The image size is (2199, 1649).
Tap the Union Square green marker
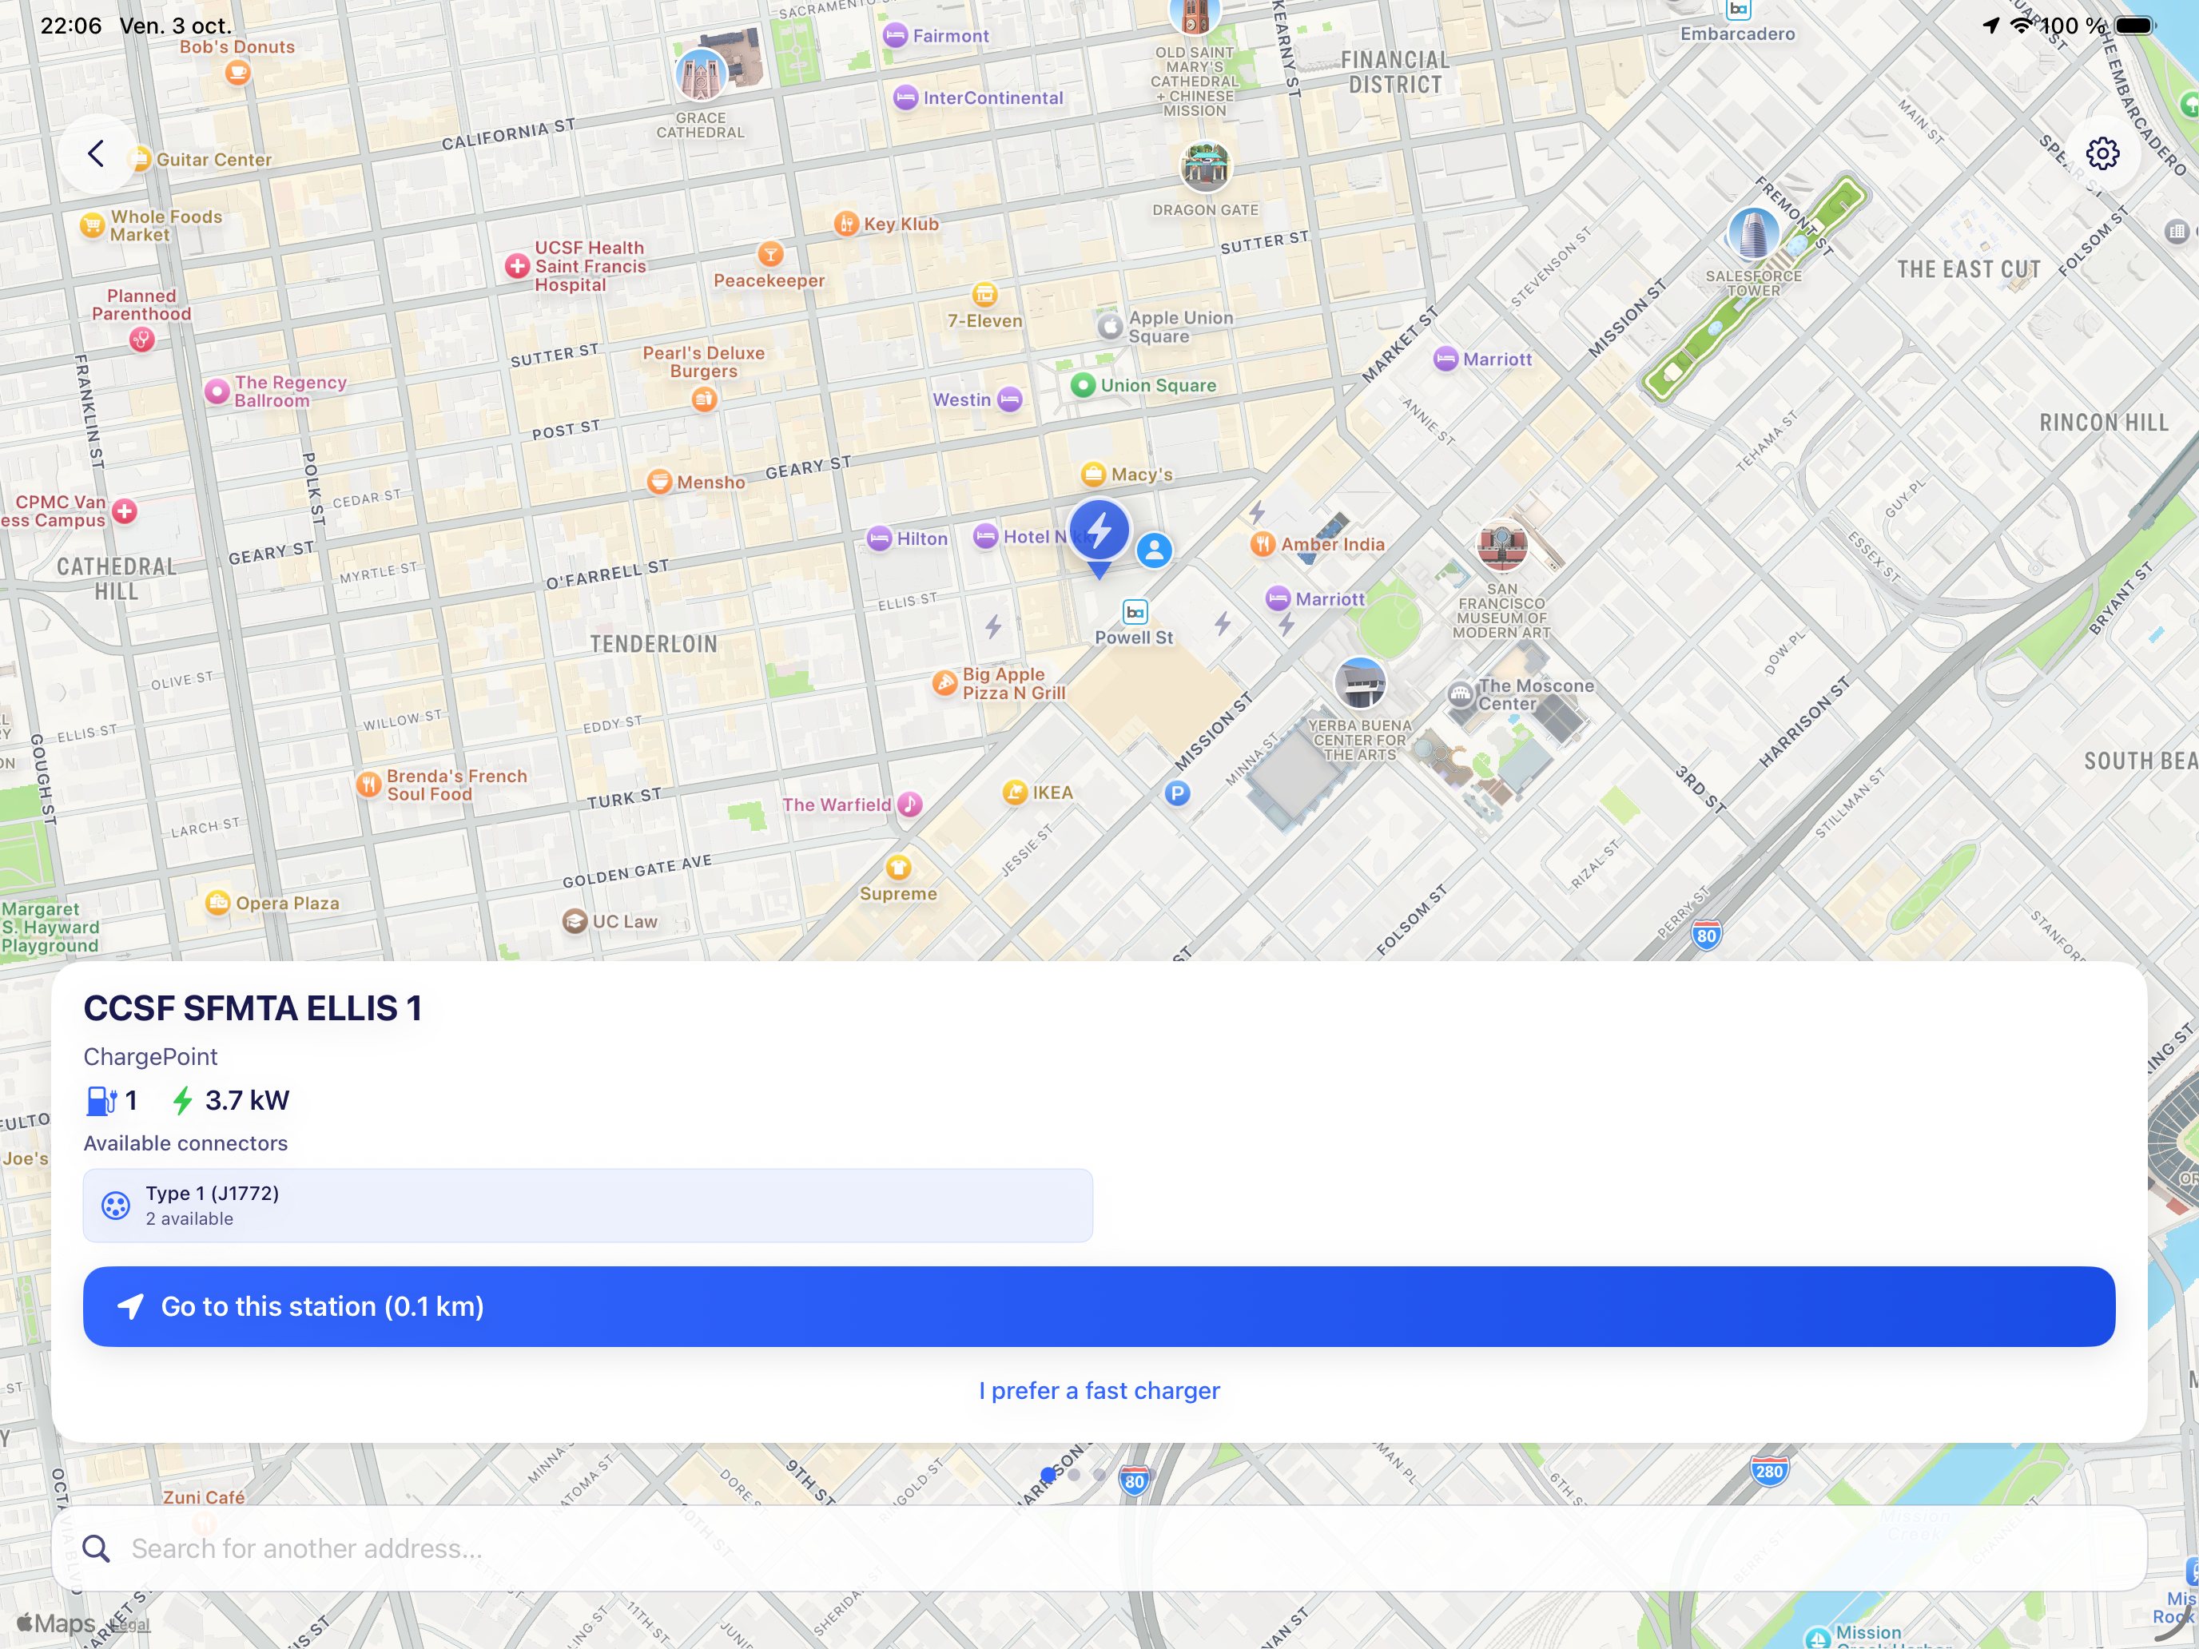(x=1084, y=384)
